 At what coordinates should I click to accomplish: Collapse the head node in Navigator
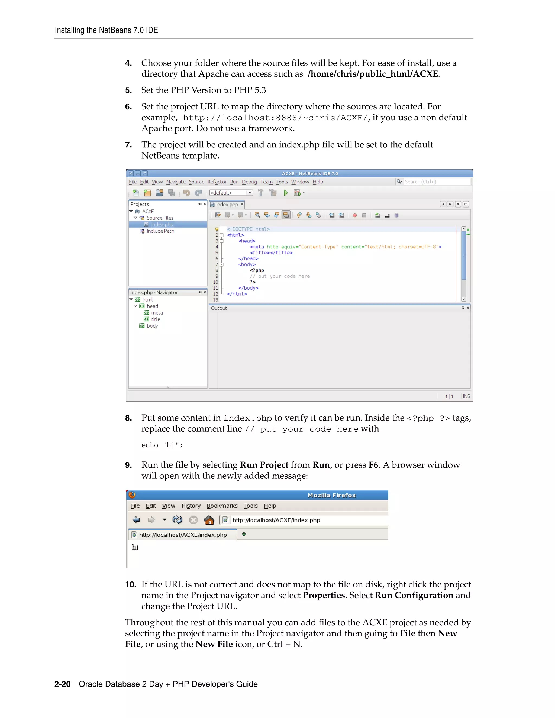click(x=135, y=306)
